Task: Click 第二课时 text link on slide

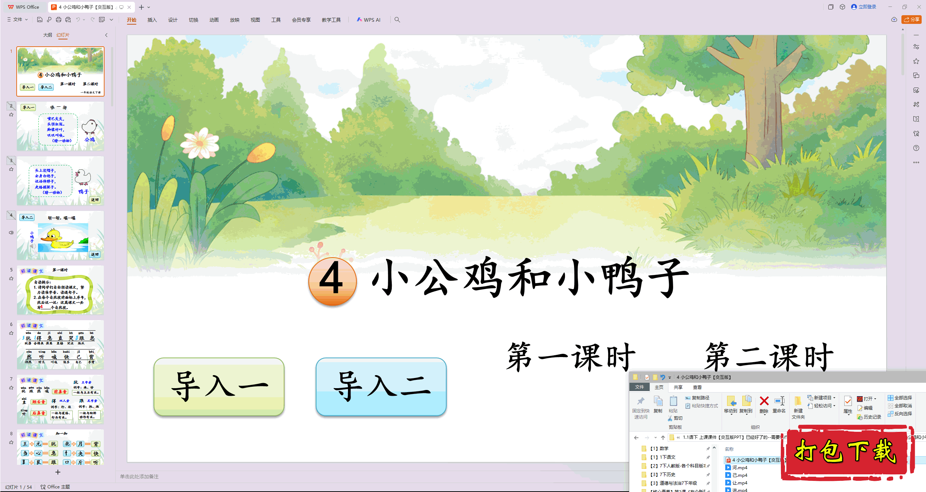Action: point(769,357)
